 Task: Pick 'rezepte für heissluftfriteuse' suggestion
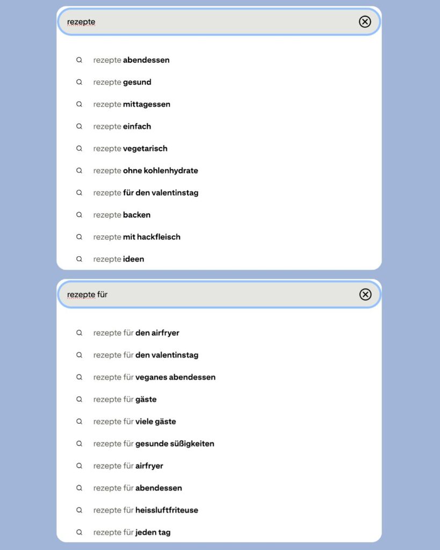(146, 510)
